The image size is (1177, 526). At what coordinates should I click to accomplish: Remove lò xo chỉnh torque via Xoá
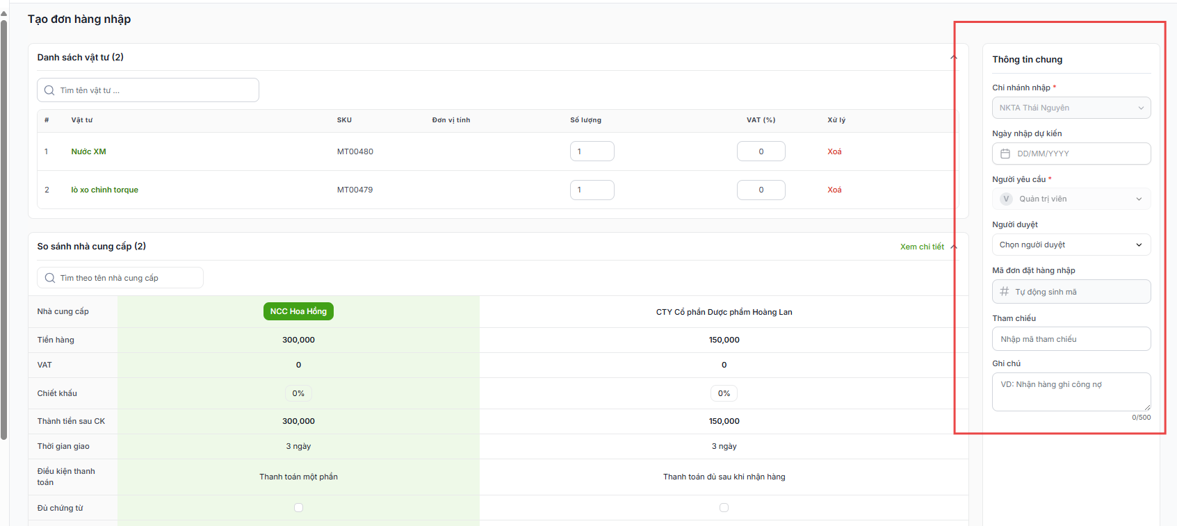point(834,190)
